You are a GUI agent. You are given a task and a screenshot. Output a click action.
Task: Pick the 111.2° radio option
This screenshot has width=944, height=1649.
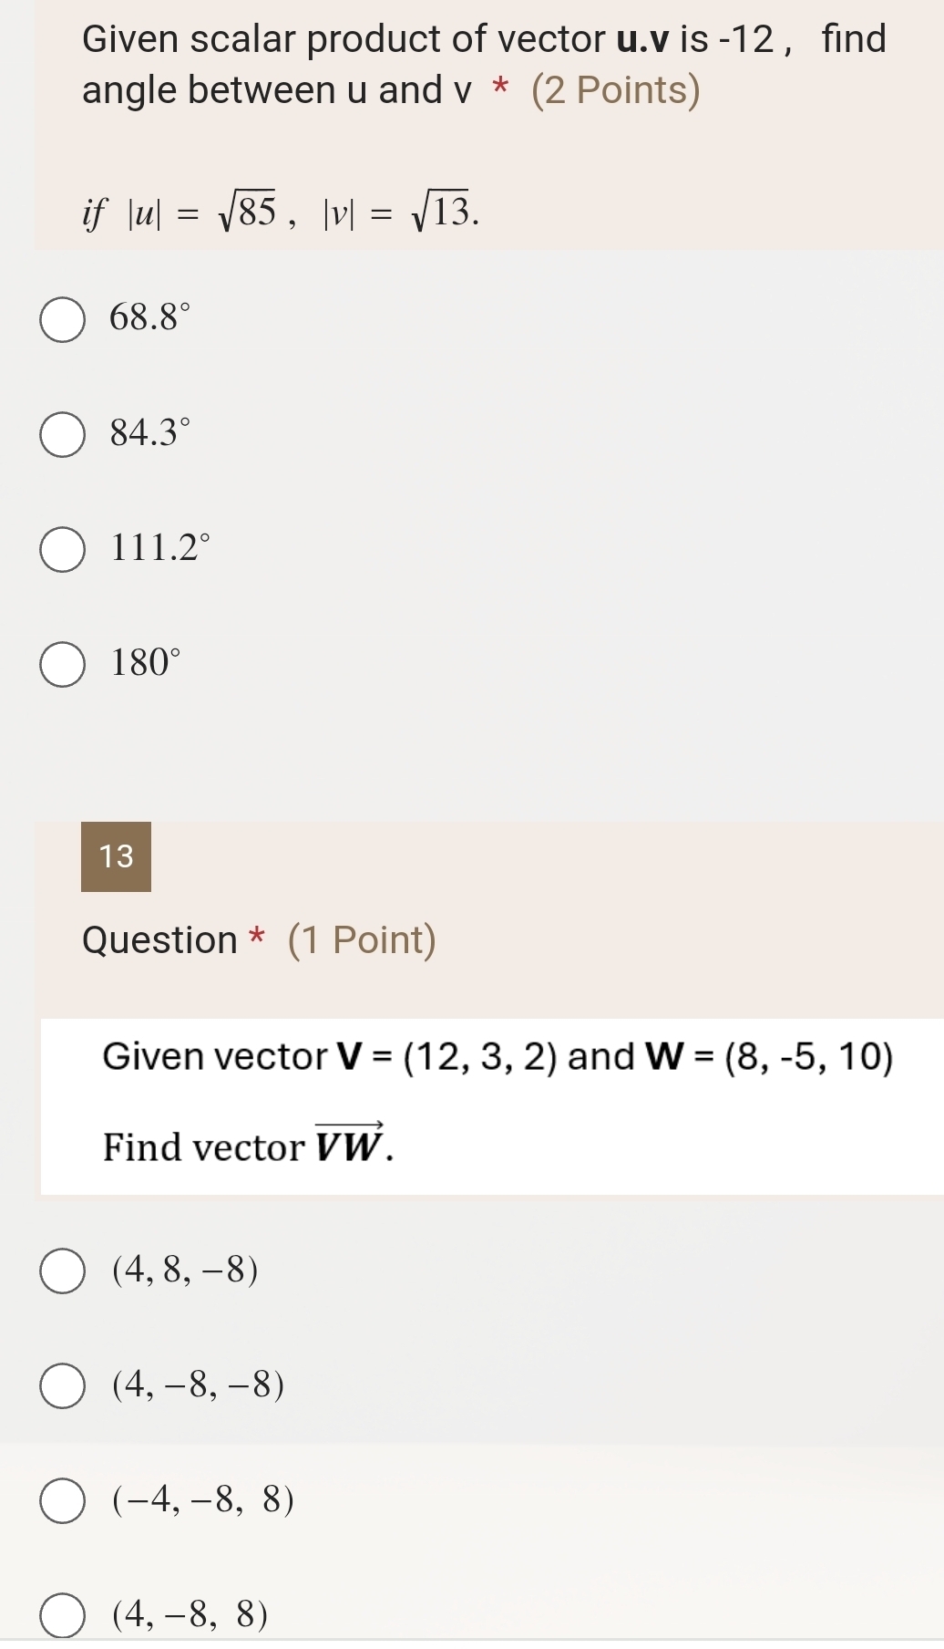tap(62, 549)
